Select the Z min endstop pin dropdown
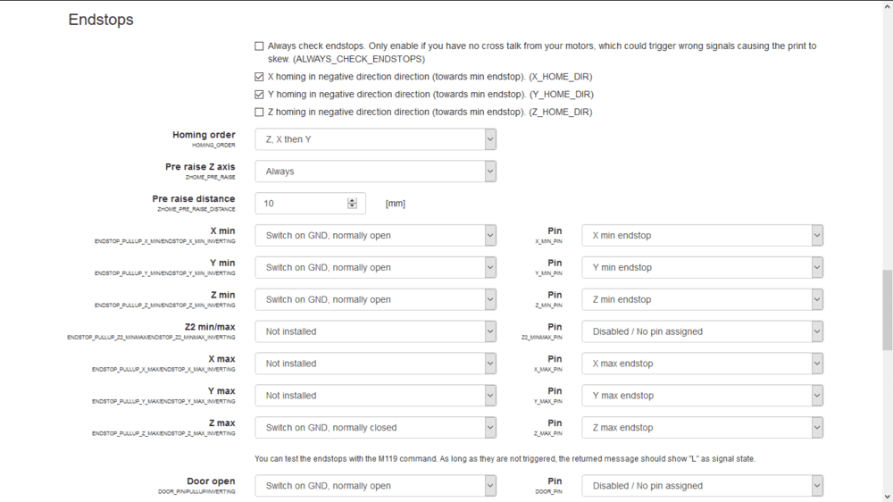The height and width of the screenshot is (502, 893). (702, 300)
